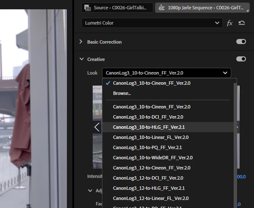Click the Look label text

[92, 73]
